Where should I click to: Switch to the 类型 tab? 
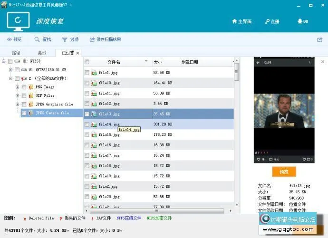pos(42,53)
